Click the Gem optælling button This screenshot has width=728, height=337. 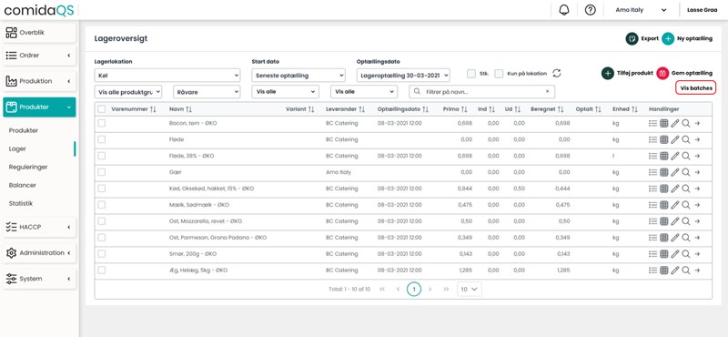click(x=684, y=73)
